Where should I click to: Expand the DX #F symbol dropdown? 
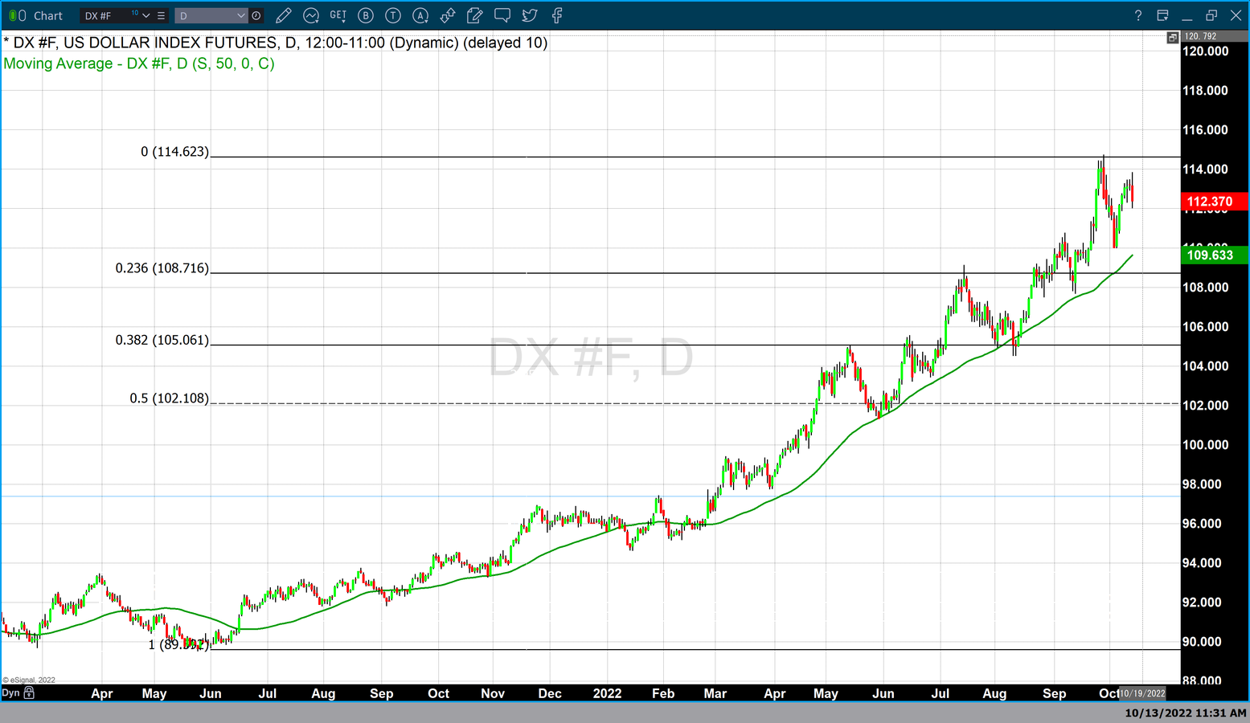point(146,15)
